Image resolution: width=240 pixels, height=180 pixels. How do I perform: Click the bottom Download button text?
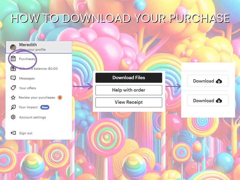pyautogui.click(x=203, y=101)
